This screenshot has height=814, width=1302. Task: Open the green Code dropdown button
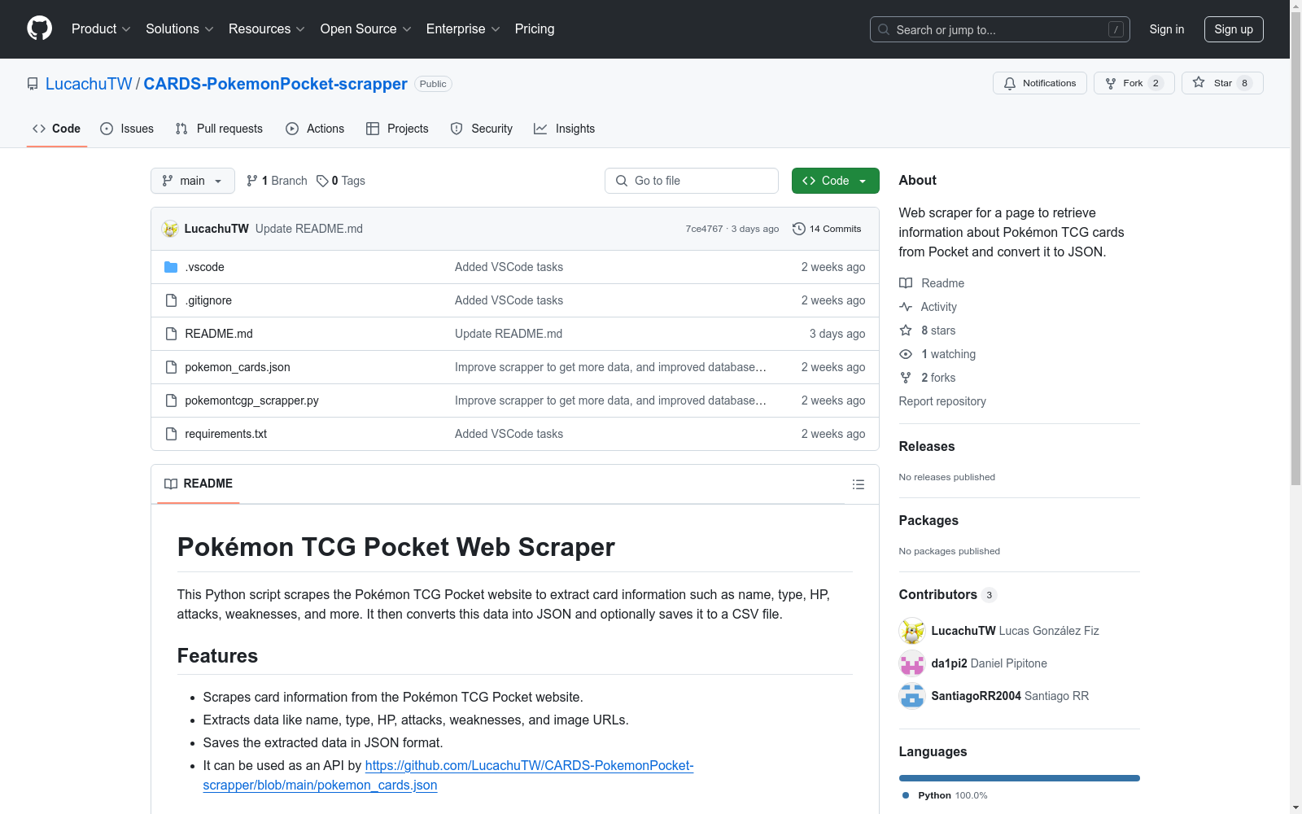[835, 181]
